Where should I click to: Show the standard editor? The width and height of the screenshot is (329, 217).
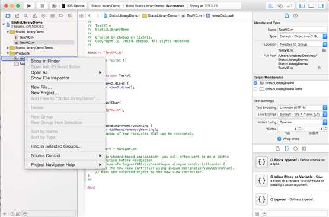pos(271,6)
